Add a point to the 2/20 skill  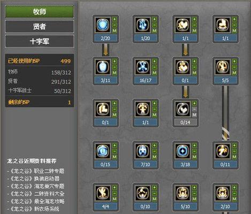click(x=115, y=19)
